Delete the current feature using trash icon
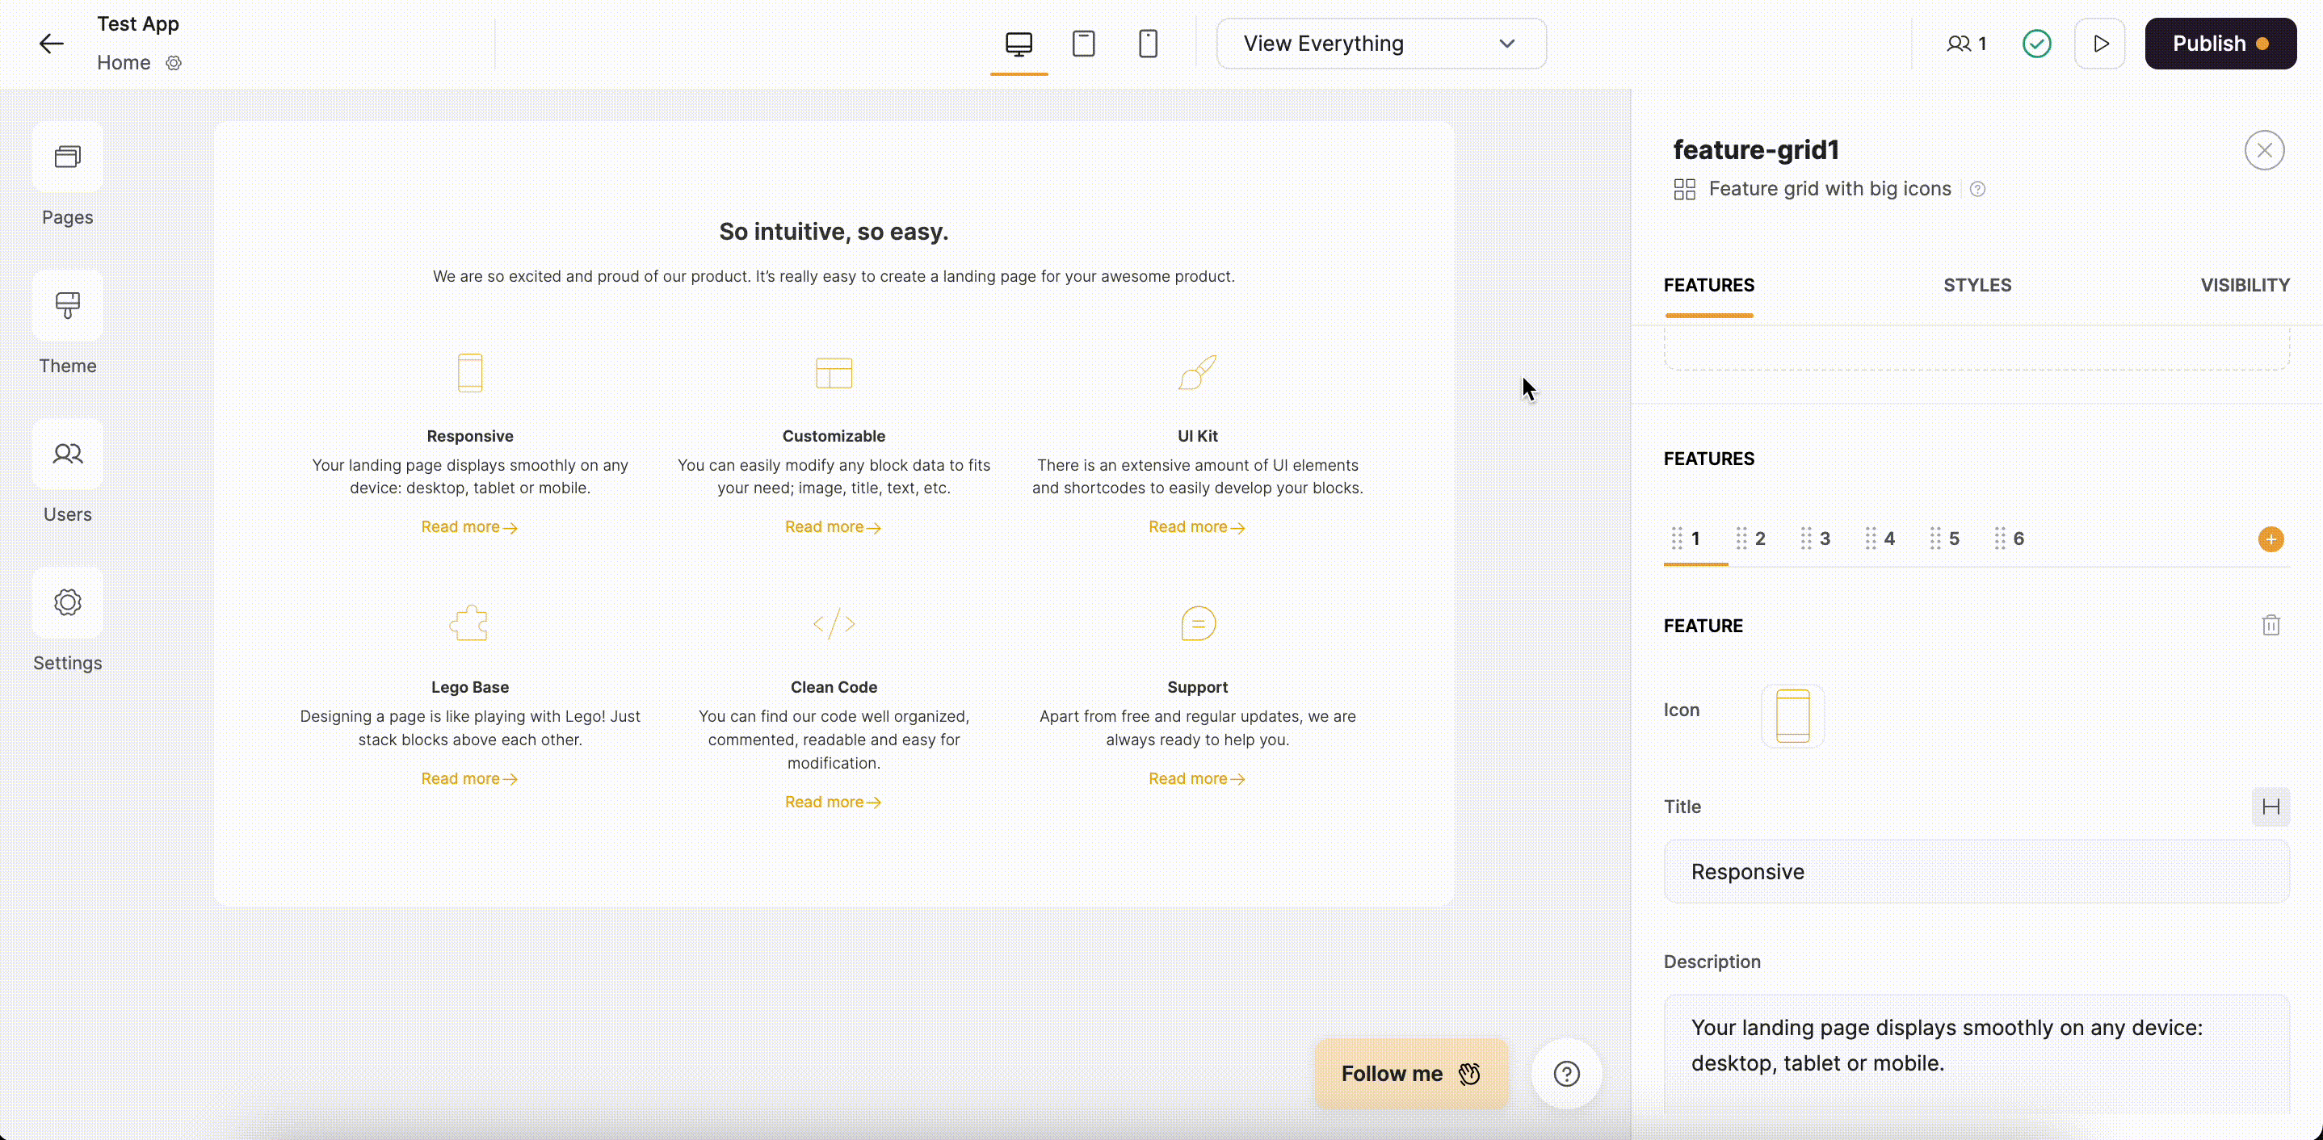 (2270, 625)
